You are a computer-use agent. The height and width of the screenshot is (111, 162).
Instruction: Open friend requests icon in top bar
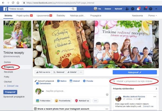click(x=127, y=9)
